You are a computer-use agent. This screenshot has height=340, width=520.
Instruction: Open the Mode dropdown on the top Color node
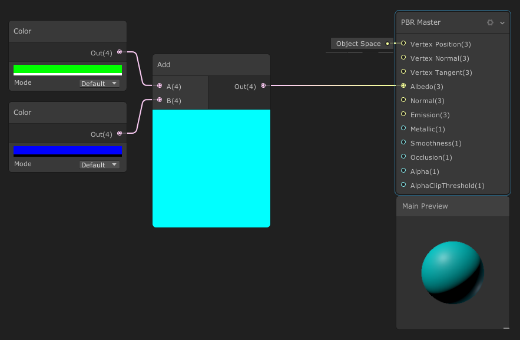[99, 83]
